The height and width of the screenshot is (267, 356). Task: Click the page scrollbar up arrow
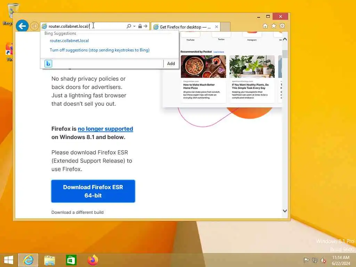(x=285, y=39)
